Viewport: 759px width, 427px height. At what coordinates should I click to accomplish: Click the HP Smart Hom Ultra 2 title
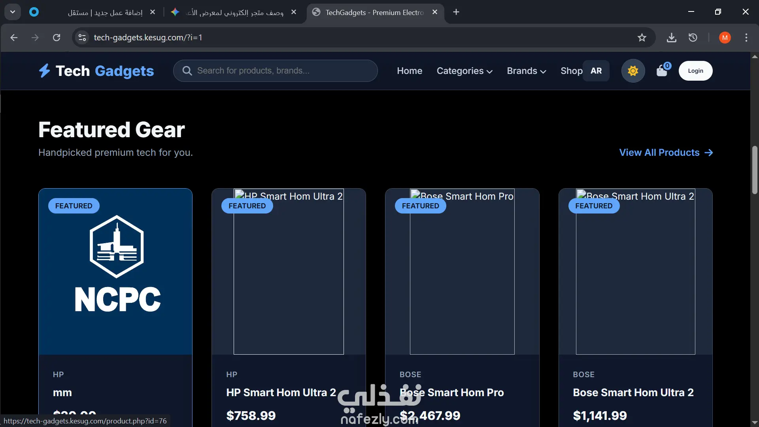point(281,393)
